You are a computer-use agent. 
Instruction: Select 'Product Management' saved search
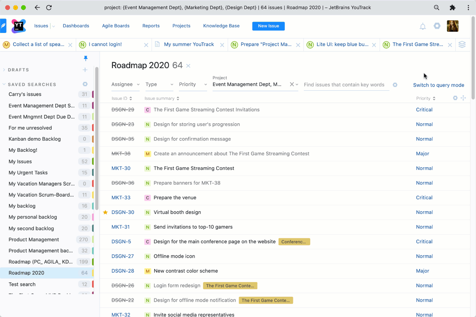(34, 240)
